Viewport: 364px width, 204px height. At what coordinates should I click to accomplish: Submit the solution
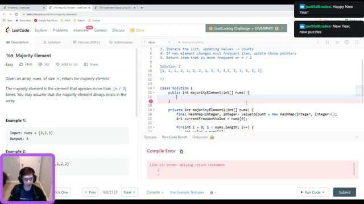pos(345,192)
